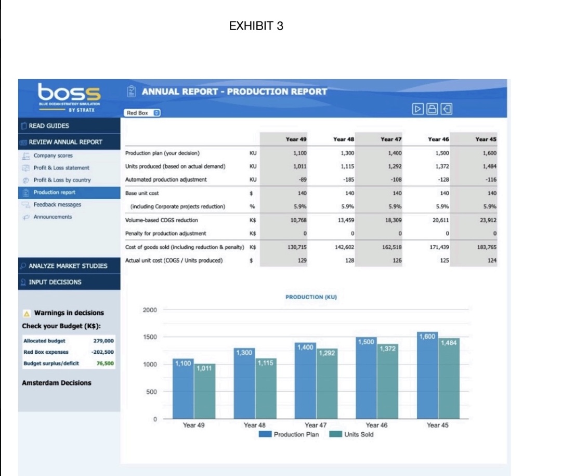Click the Year 47 column header
The image size is (562, 476).
click(391, 139)
